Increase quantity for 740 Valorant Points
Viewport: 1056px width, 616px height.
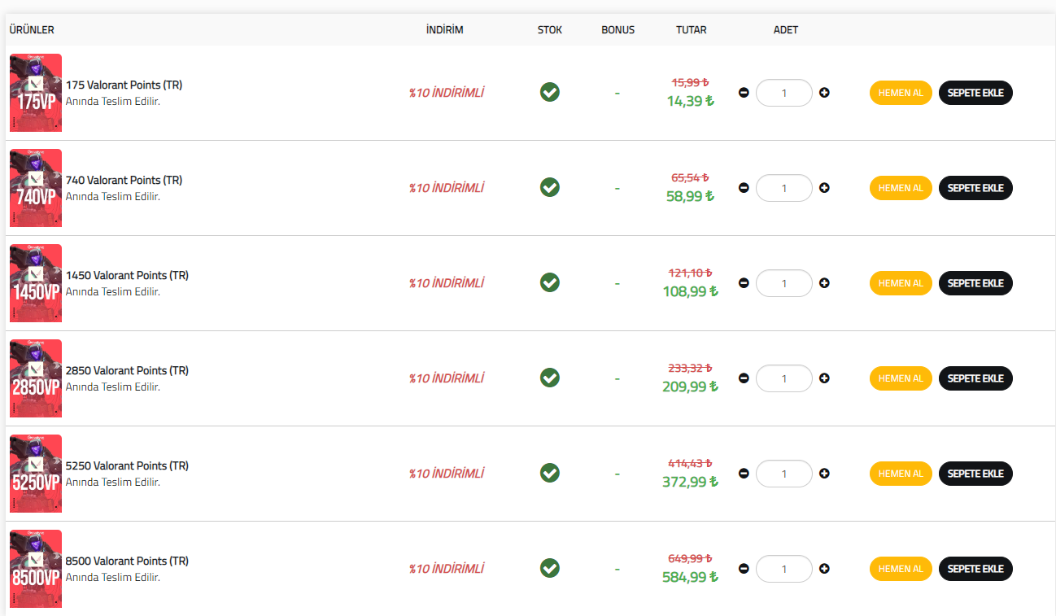(x=824, y=188)
